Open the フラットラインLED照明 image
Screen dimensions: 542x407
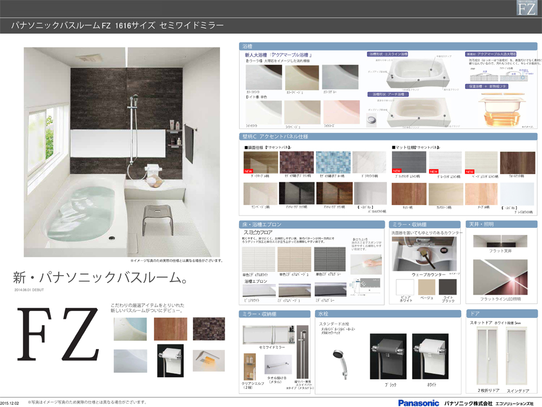point(500,277)
